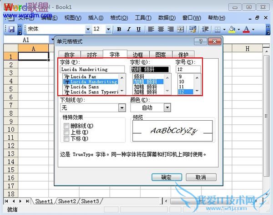Open the 工具(T) menu
Screen dimensions: 273x215
point(143,18)
